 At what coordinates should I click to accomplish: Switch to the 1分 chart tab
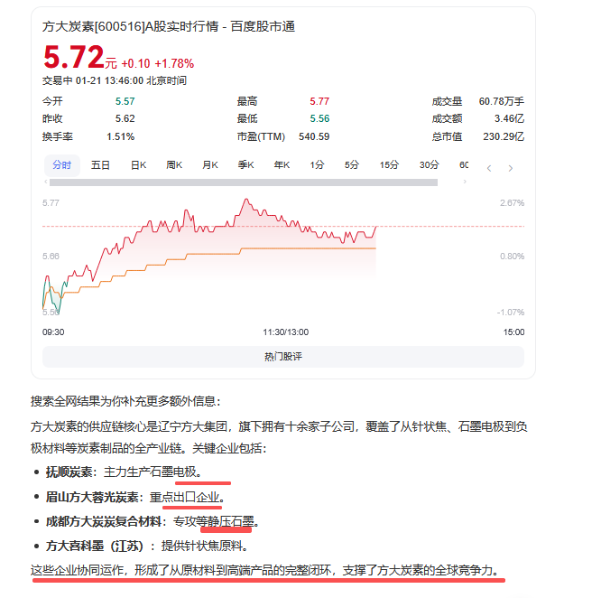[317, 165]
